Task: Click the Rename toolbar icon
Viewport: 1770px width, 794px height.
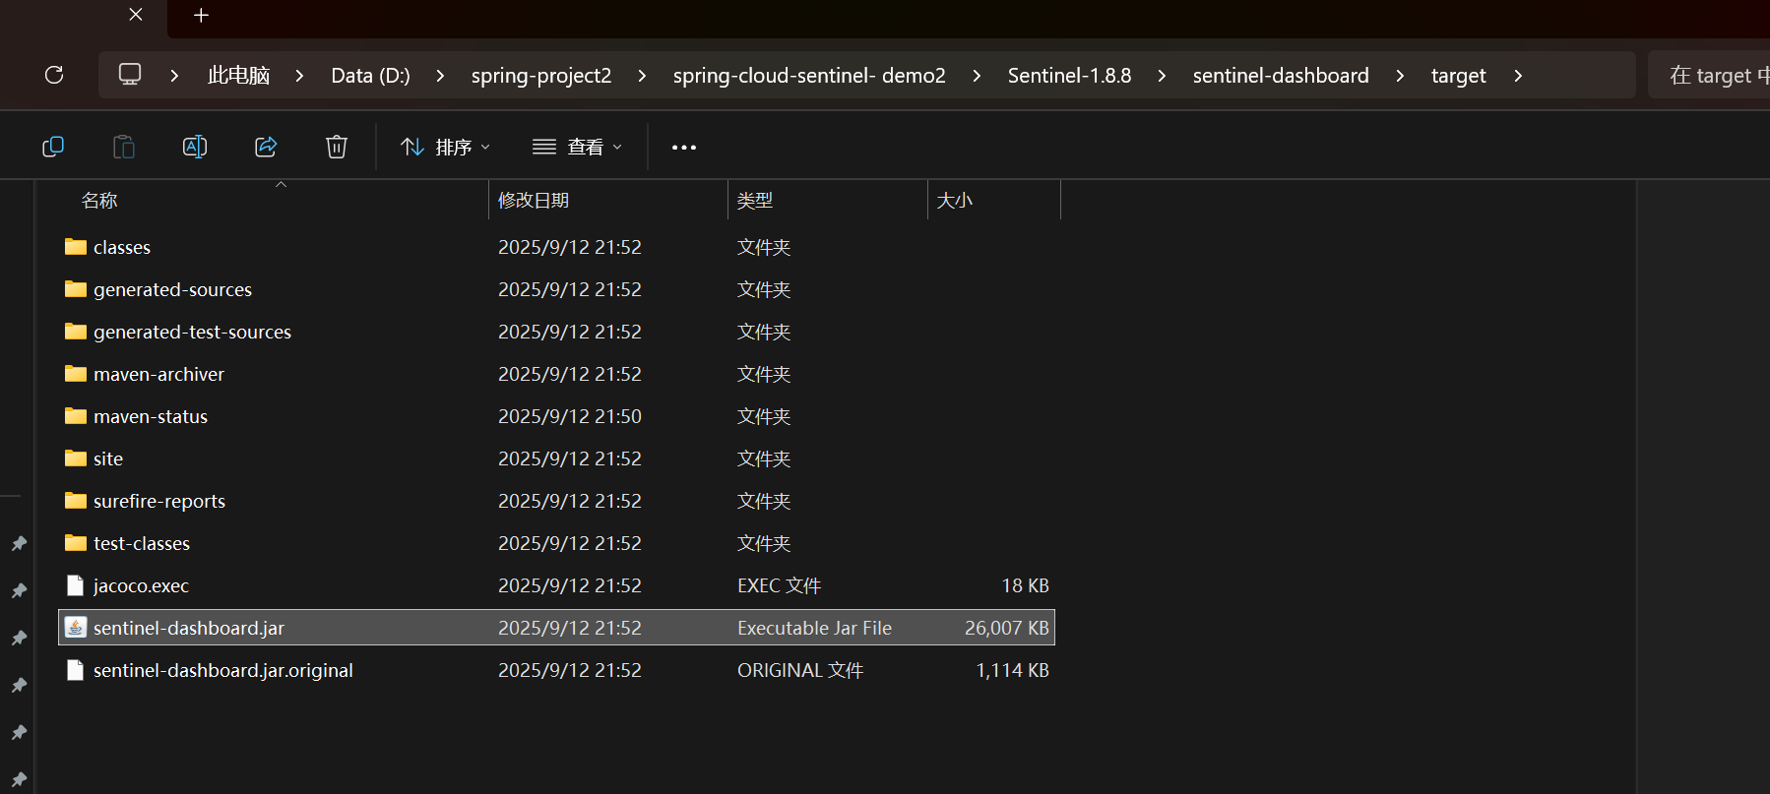Action: point(195,147)
